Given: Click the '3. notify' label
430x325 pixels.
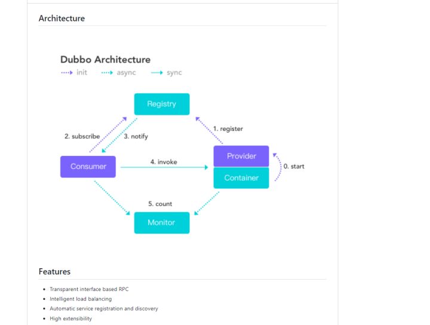Looking at the screenshot, I should (136, 136).
